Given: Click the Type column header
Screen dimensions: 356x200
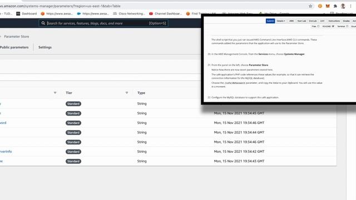Looking at the screenshot, I should tap(141, 93).
